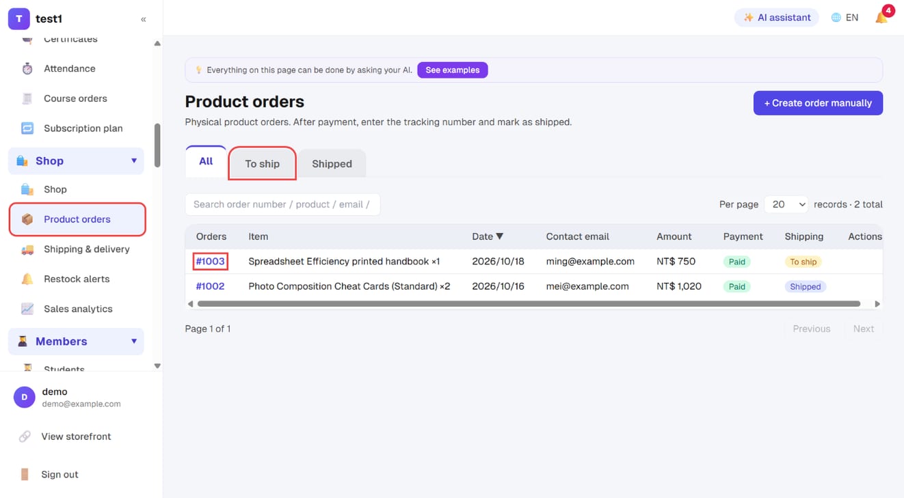
Task: Click the Previous page button
Action: [x=811, y=329]
